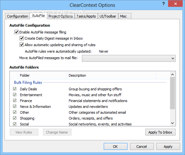
Task: Collapse the Bulk Filing Rules group header
Action: (28, 83)
